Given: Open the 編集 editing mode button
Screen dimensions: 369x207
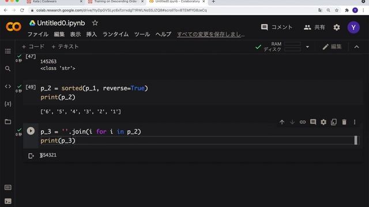Looking at the screenshot, I should coord(332,47).
